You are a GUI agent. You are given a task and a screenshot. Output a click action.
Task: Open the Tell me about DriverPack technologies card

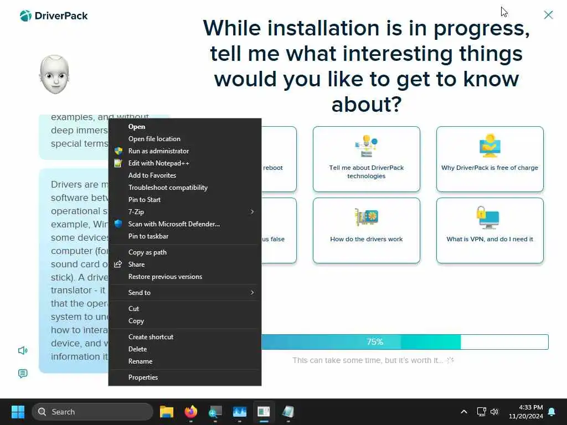click(x=367, y=159)
